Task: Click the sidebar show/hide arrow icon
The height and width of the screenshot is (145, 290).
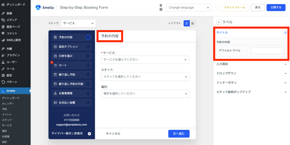Action: click(89, 134)
